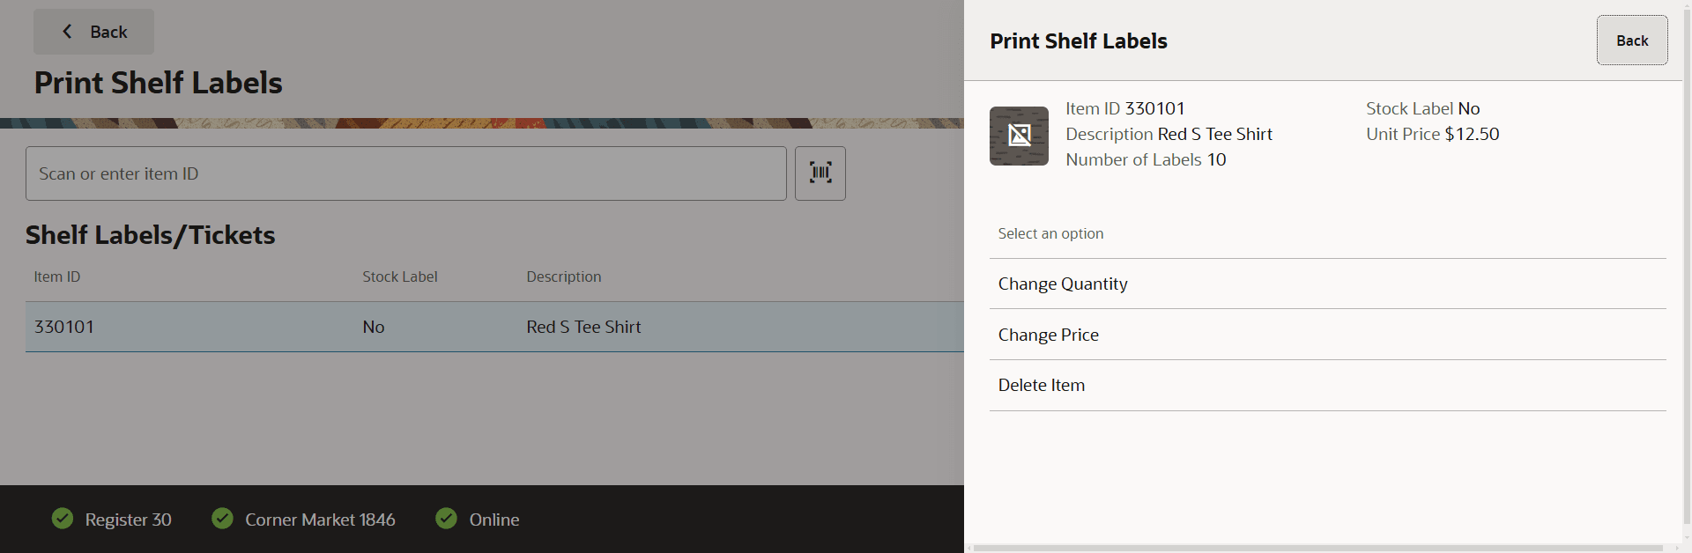The width and height of the screenshot is (1692, 553).
Task: Choose the Delete Item option
Action: coord(1327,386)
